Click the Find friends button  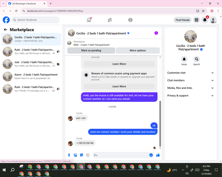(182, 20)
